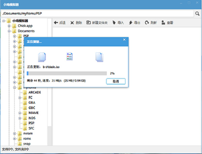Collapse the Documents tree node
Viewport: 202px width, 154px height.
pyautogui.click(x=9, y=31)
